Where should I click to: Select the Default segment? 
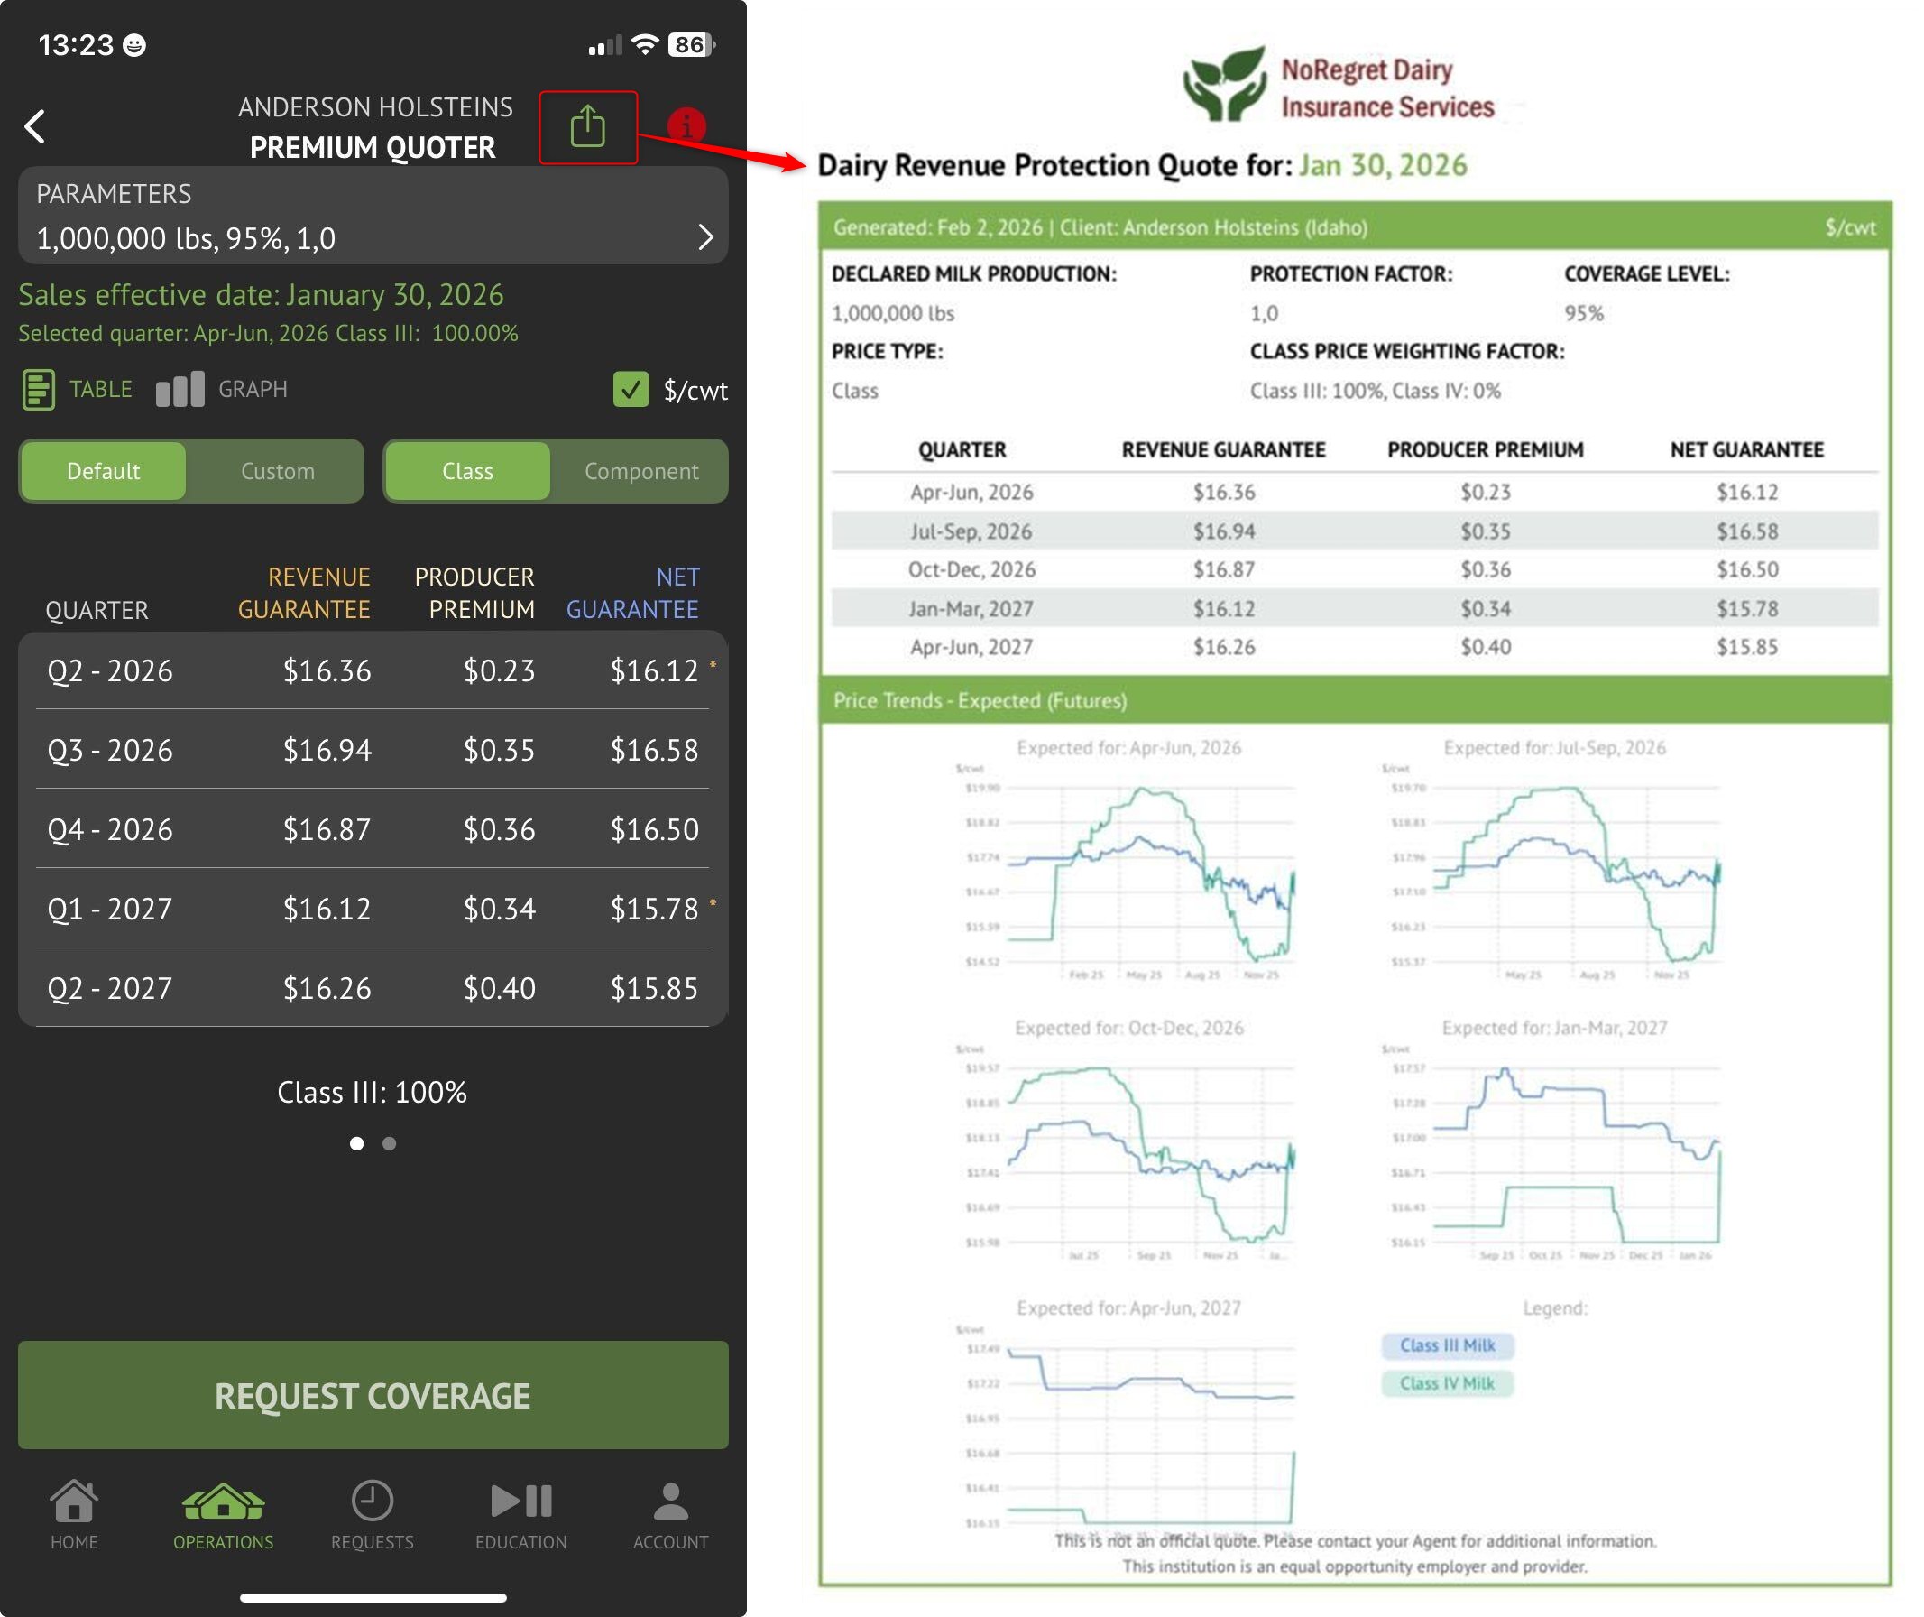(104, 471)
